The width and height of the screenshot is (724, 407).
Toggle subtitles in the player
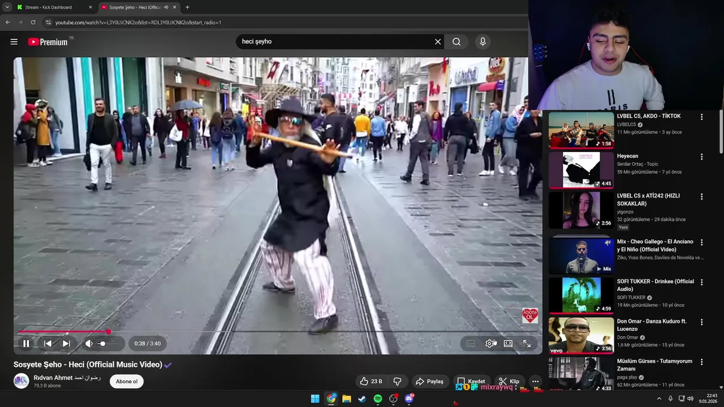(471, 343)
